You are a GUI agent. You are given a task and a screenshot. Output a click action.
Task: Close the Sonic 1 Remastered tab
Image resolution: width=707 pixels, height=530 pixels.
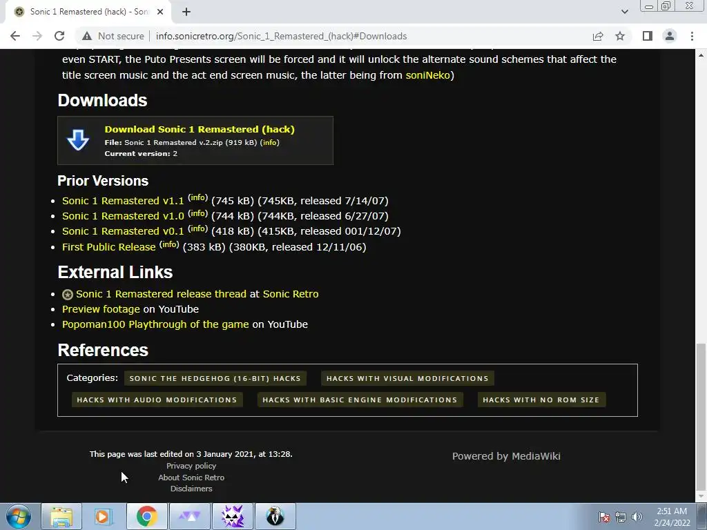click(160, 12)
